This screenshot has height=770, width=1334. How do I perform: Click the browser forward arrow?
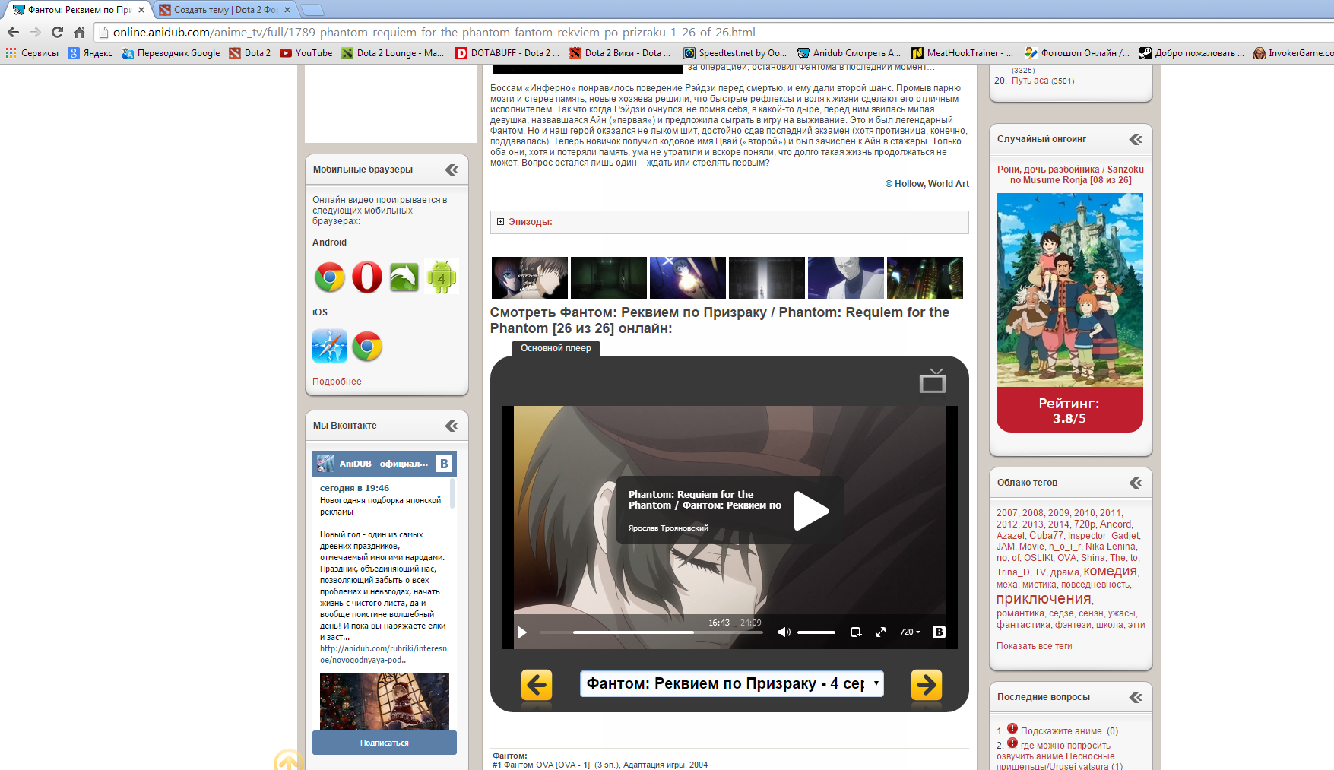[x=35, y=33]
